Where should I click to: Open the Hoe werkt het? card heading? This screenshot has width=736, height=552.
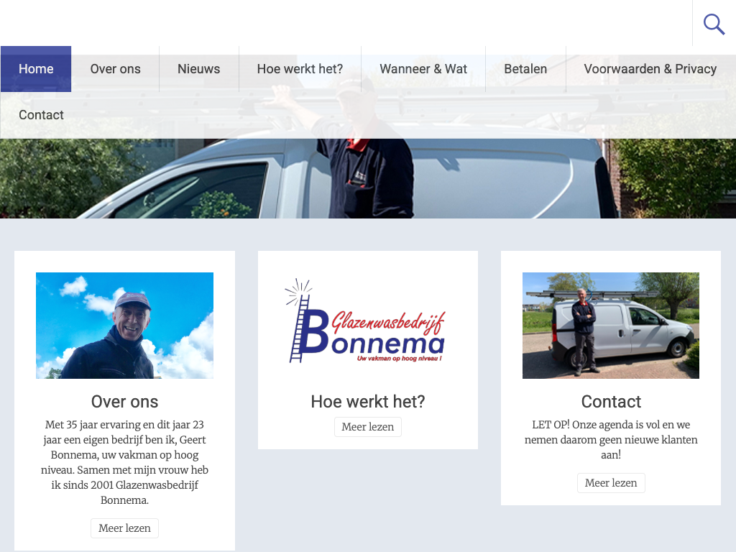coord(367,402)
